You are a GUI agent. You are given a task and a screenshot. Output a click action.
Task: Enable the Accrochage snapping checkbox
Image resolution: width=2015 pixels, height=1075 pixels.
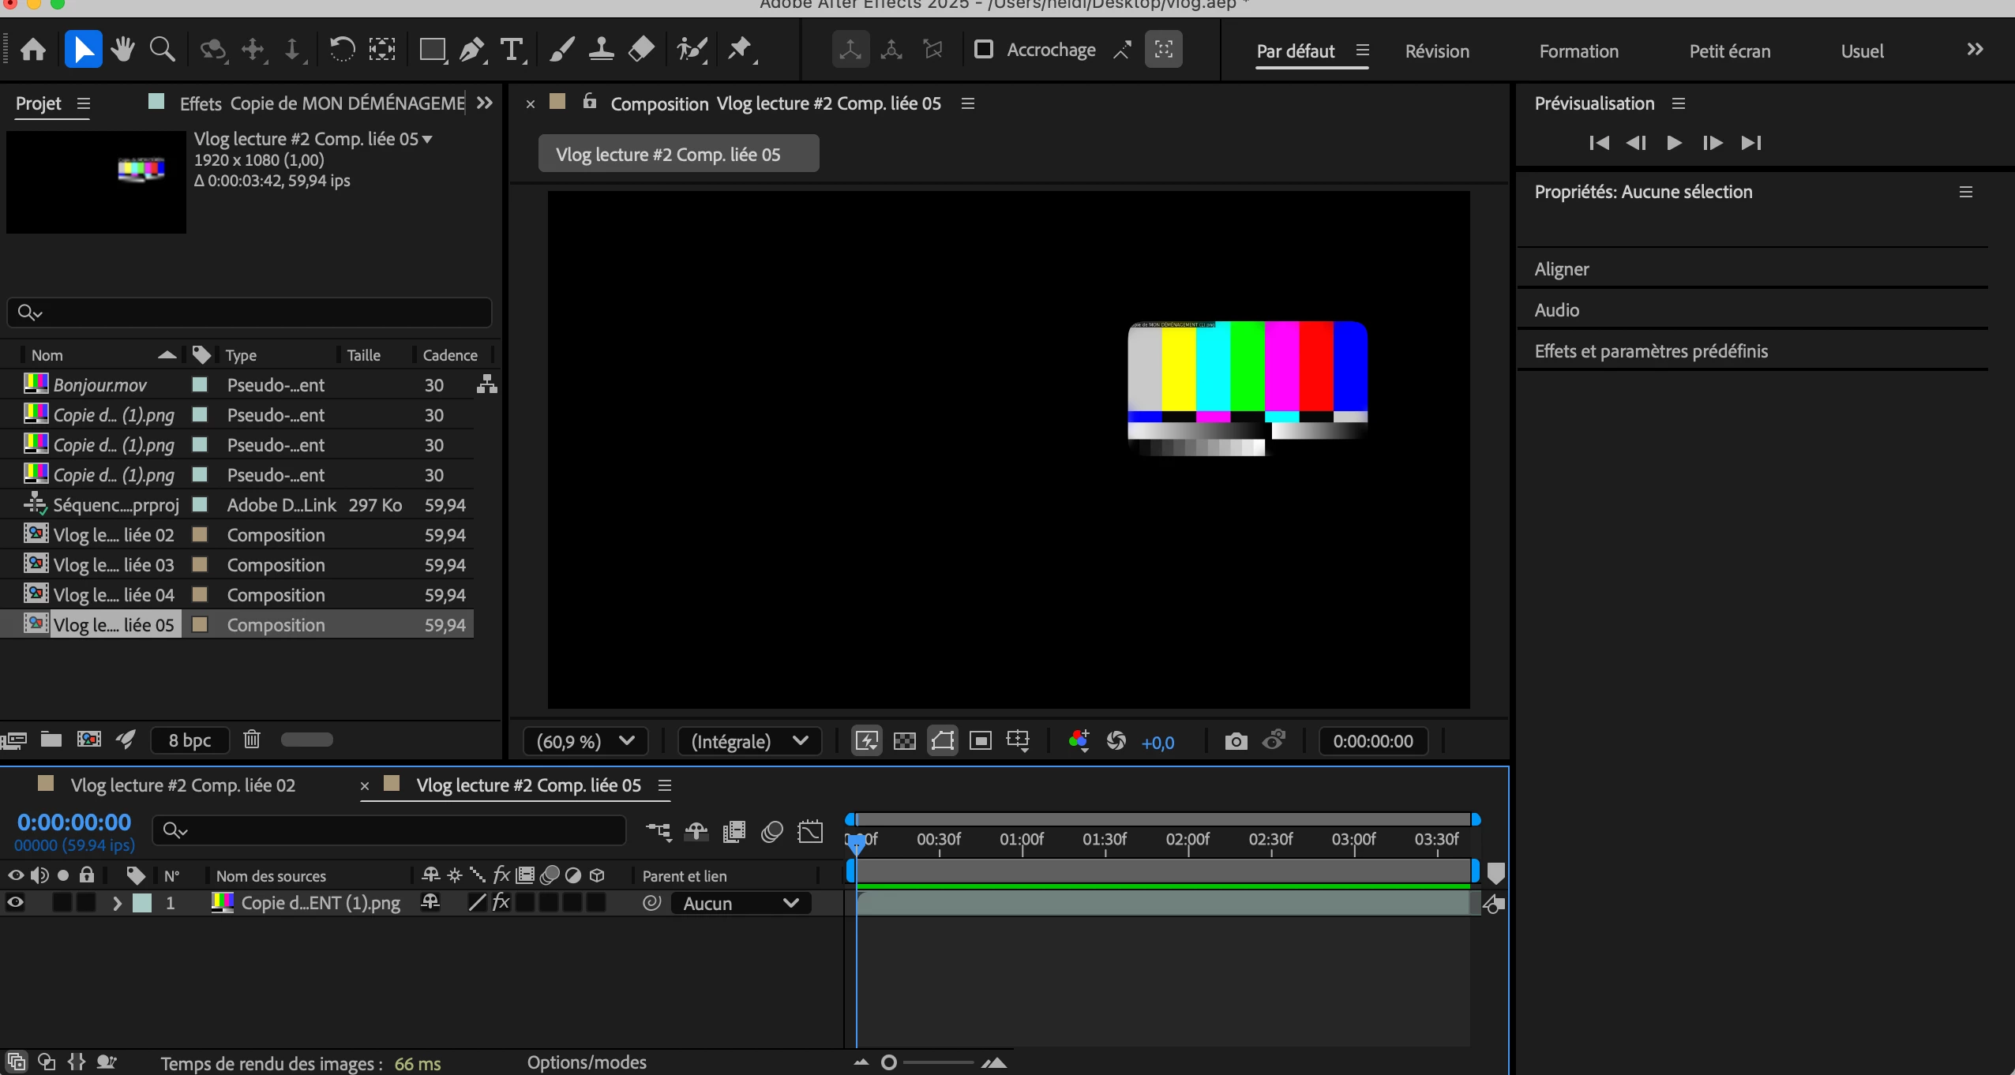983,50
